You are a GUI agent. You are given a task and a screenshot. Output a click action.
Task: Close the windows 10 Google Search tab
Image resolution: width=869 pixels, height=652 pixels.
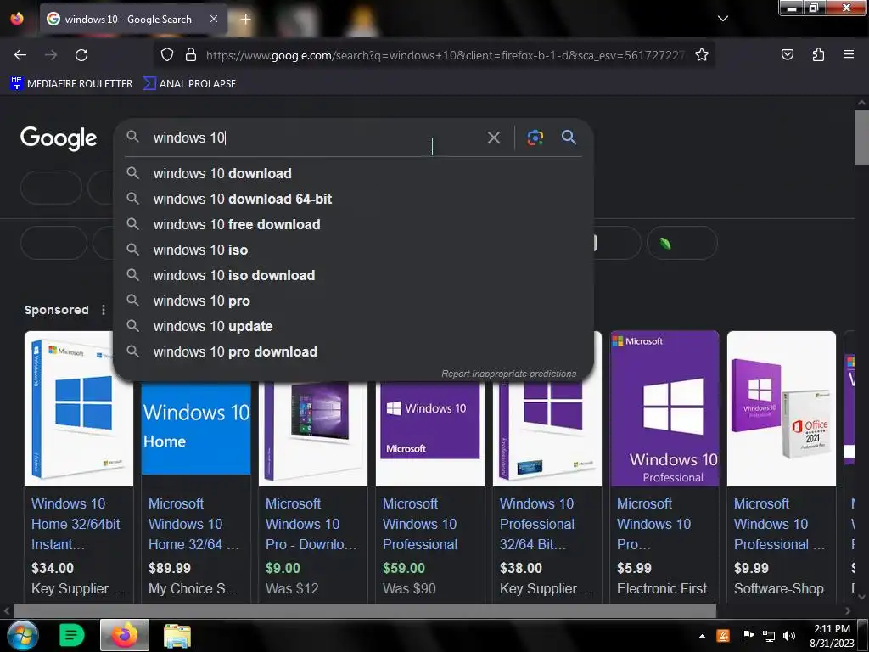(x=214, y=19)
